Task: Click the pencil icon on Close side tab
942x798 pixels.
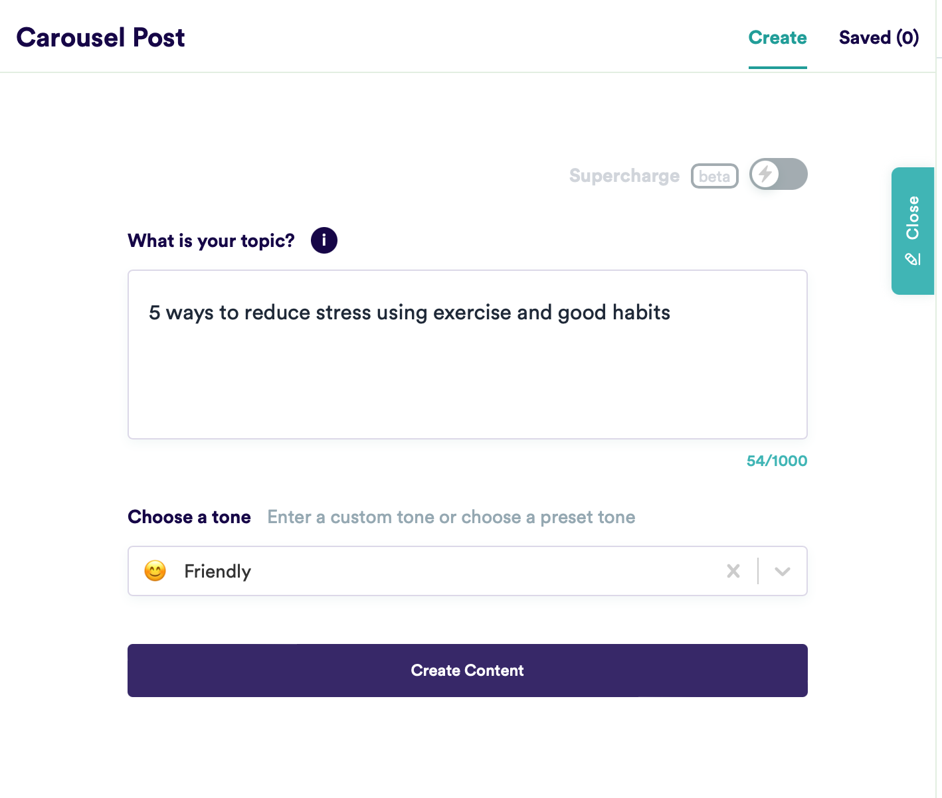Action: [x=913, y=259]
